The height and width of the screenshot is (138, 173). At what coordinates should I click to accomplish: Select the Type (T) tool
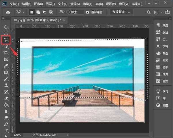pos(6,131)
